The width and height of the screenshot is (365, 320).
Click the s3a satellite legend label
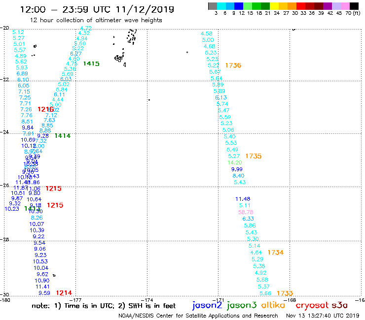(340, 305)
